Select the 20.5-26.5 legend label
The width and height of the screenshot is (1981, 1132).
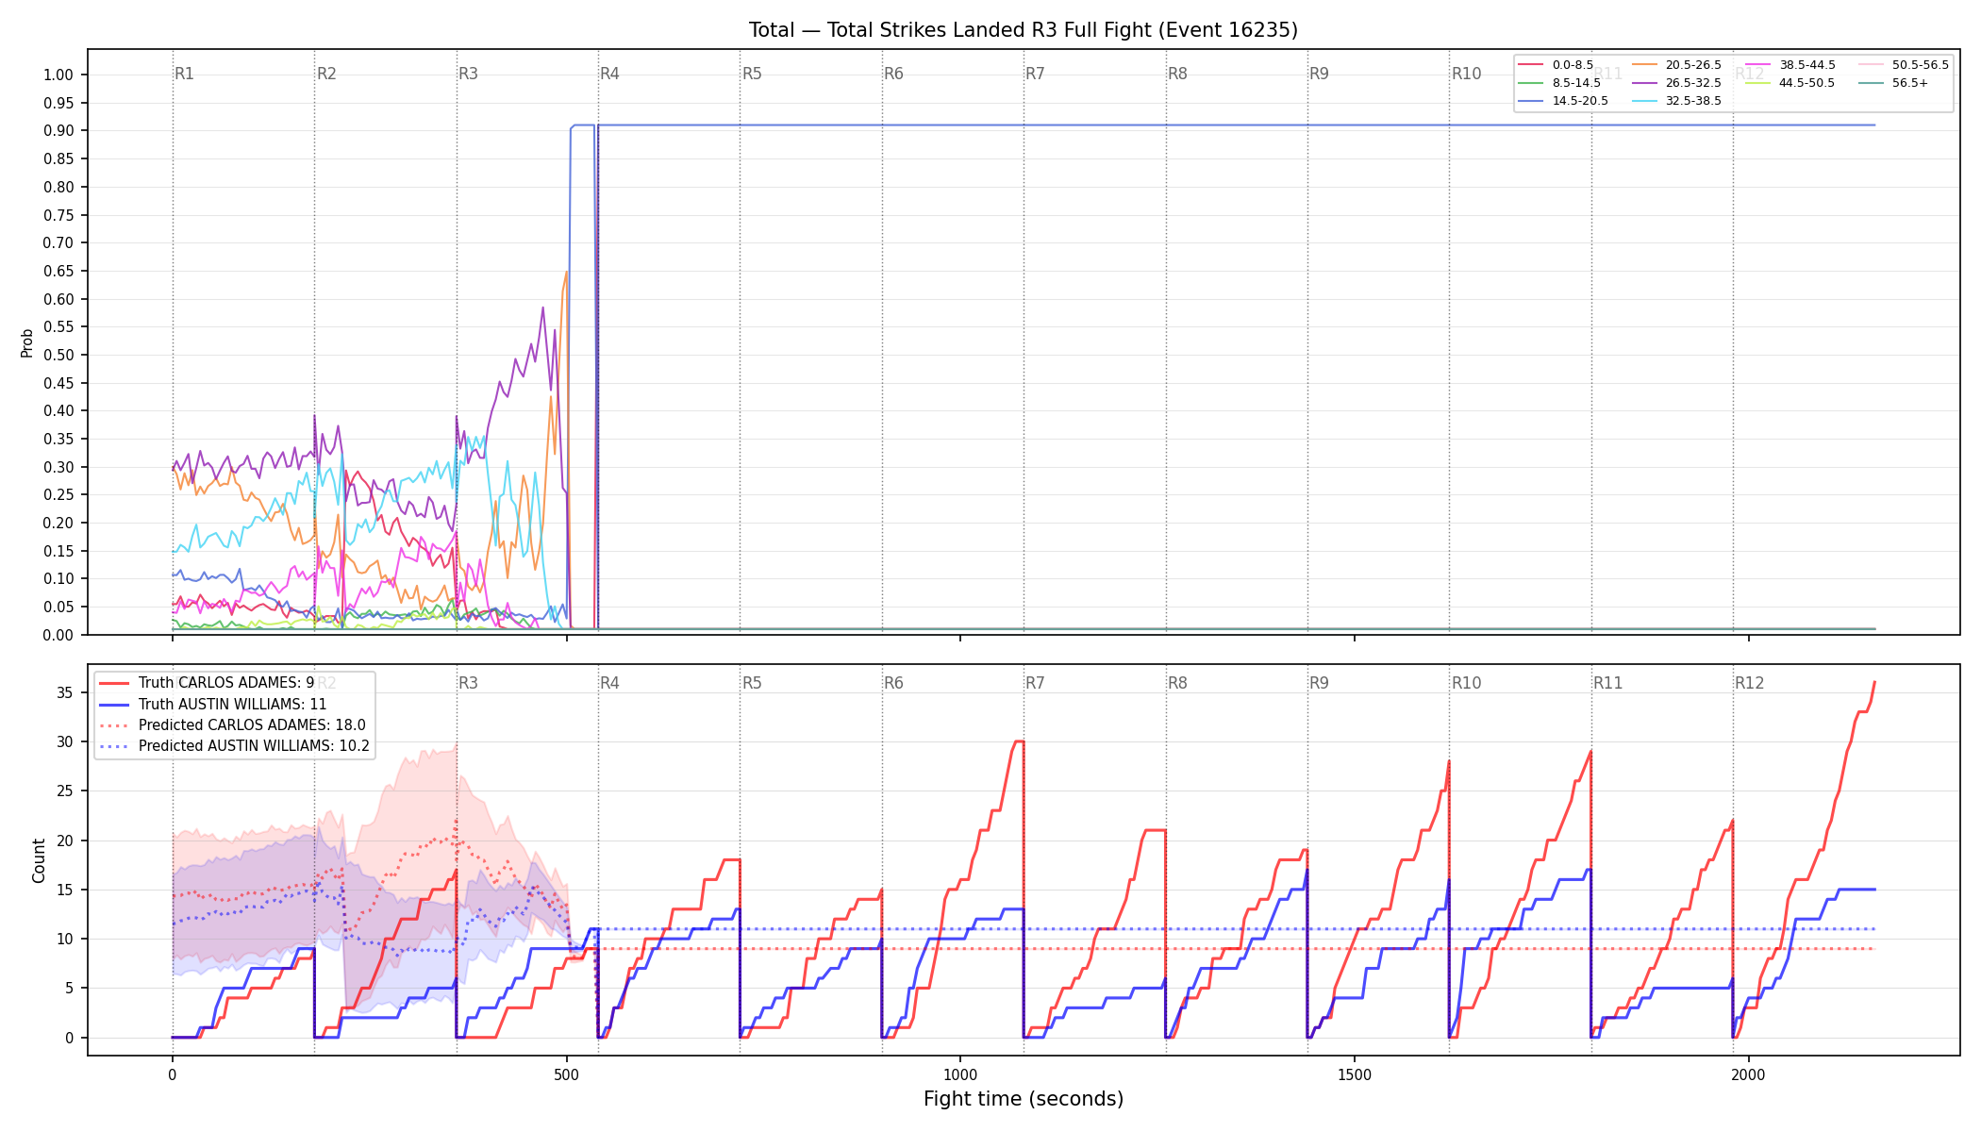(1693, 65)
